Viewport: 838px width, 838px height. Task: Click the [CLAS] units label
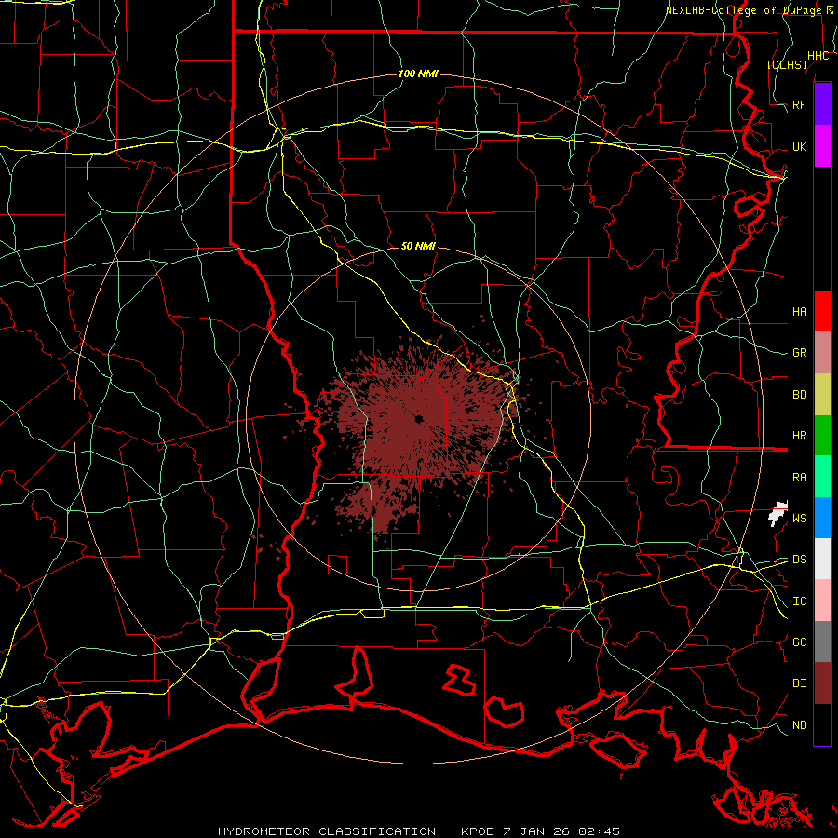(787, 64)
